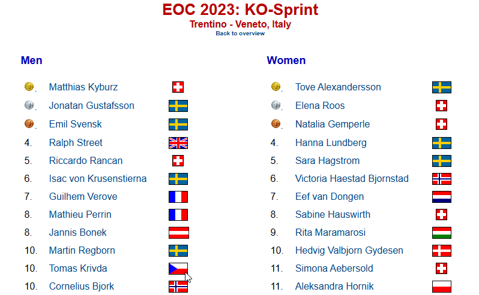Click the Czech flag next to Tomas Krivda
This screenshot has width=479, height=295.
click(x=178, y=269)
